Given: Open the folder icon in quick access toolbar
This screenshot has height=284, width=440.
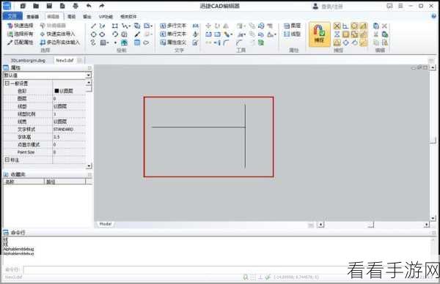Looking at the screenshot, I should click(x=36, y=6).
